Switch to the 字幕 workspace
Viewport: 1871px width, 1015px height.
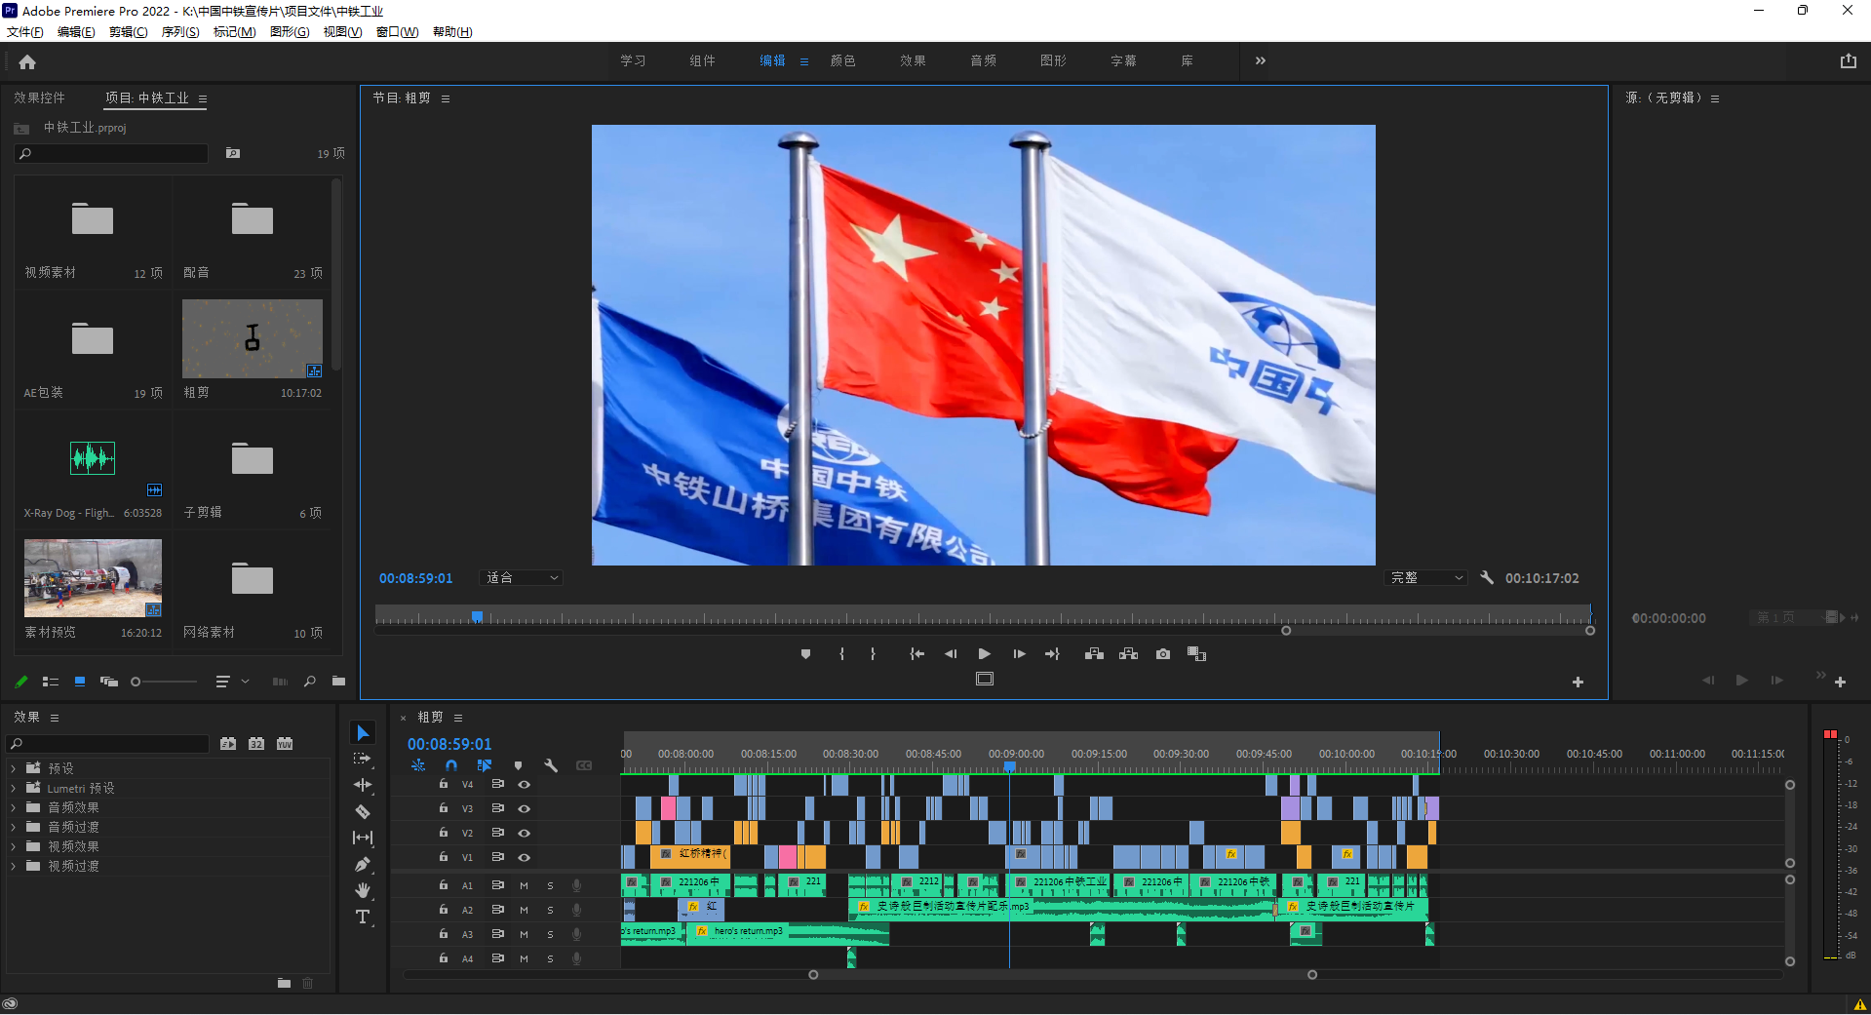[x=1123, y=60]
